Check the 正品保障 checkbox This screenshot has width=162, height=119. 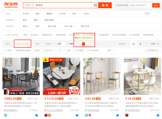click(74, 50)
